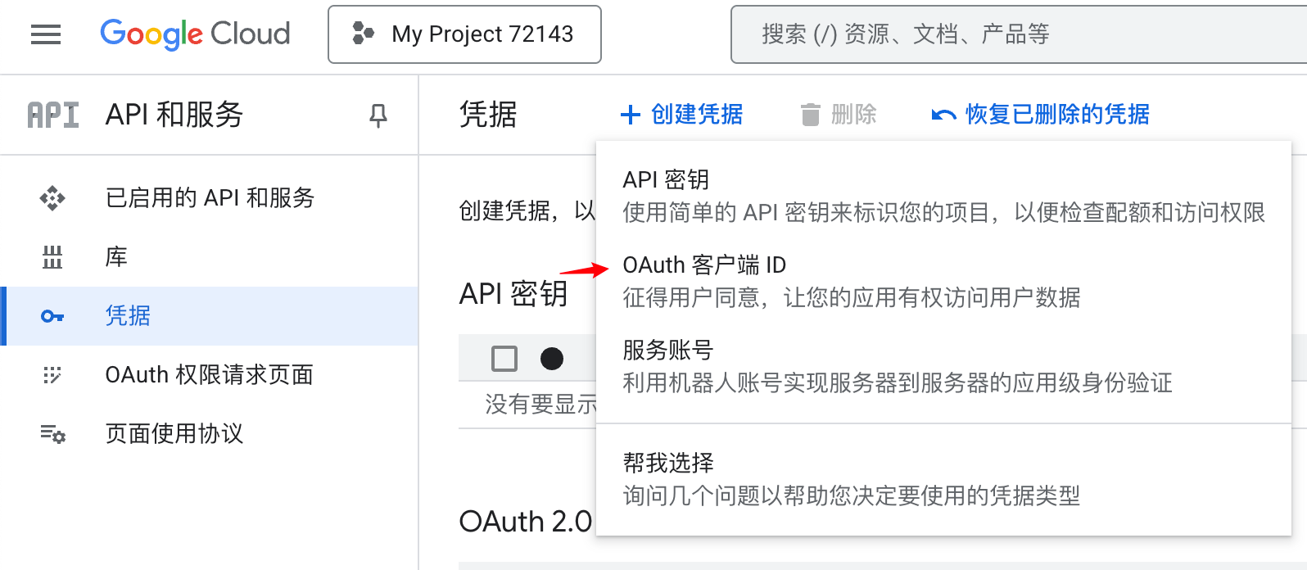The width and height of the screenshot is (1307, 570).
Task: Click the plus icon of 创建凭据
Action: 630,115
